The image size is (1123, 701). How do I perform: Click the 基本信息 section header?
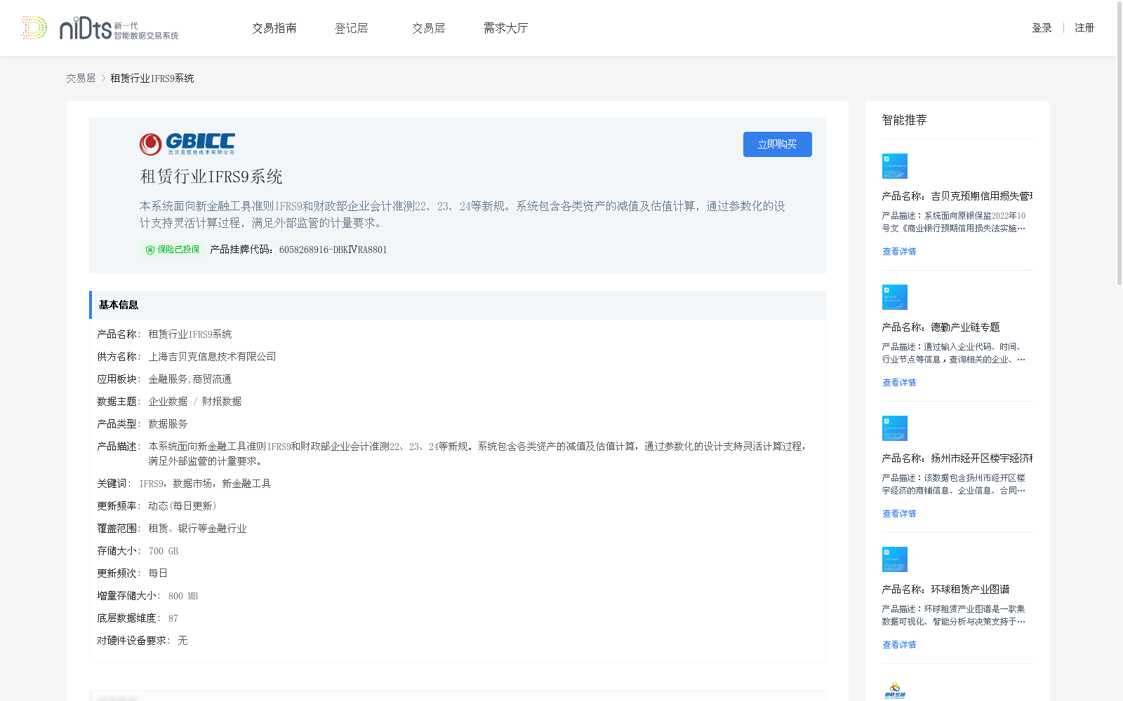(458, 305)
